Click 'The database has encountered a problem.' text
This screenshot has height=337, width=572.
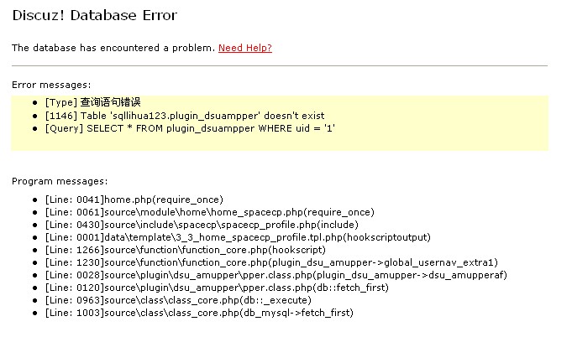click(113, 48)
